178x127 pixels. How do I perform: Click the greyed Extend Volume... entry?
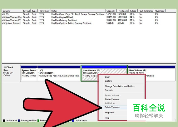tap(113, 95)
